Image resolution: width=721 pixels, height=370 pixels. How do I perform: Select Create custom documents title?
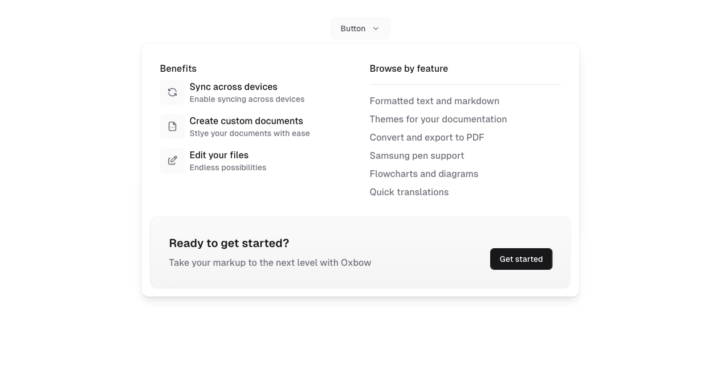coord(246,121)
